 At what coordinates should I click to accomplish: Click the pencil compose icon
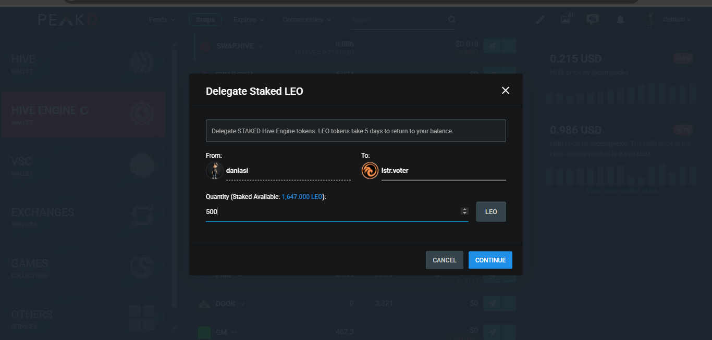coord(541,20)
